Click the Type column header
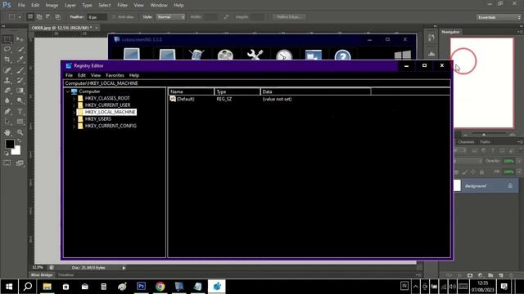Viewport: 524px width, 294px height. (x=237, y=91)
